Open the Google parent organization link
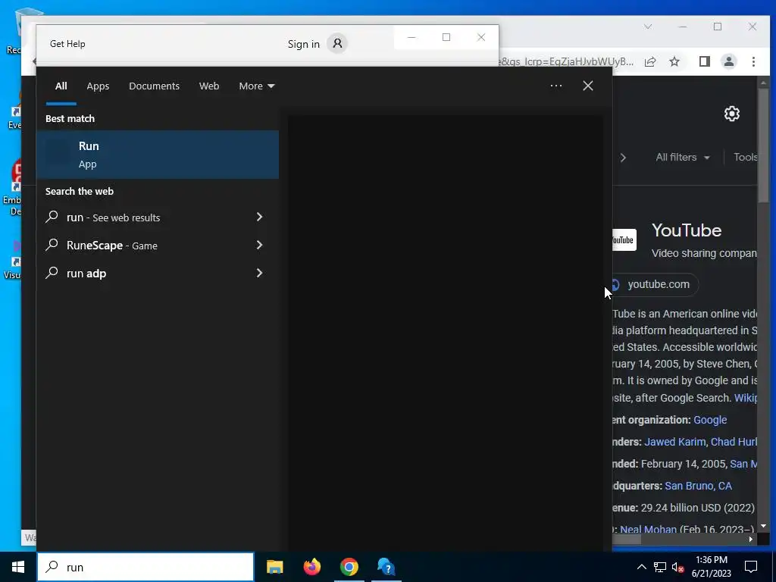Screen dimensions: 776x582 [x=710, y=420]
